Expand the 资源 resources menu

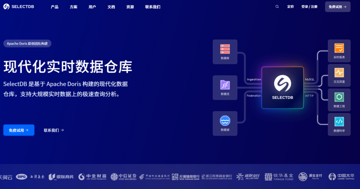click(130, 7)
